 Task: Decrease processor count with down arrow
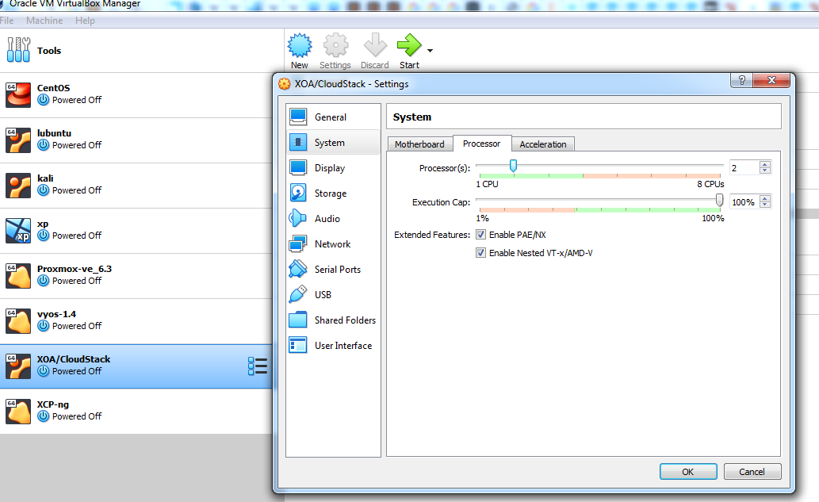tap(765, 171)
